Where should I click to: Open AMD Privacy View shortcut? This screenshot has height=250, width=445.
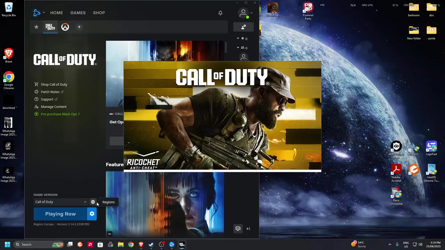(x=396, y=150)
